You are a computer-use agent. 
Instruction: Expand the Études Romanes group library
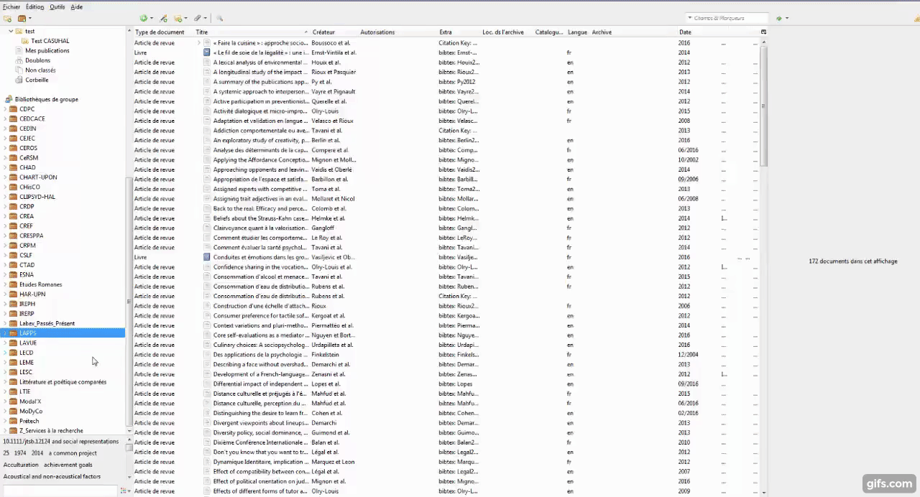coord(6,284)
